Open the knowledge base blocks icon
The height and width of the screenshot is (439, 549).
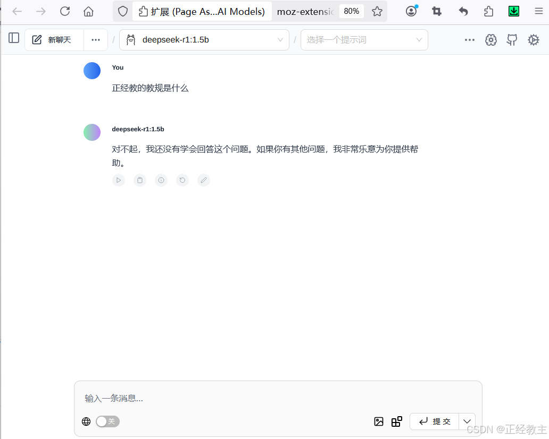(x=396, y=421)
